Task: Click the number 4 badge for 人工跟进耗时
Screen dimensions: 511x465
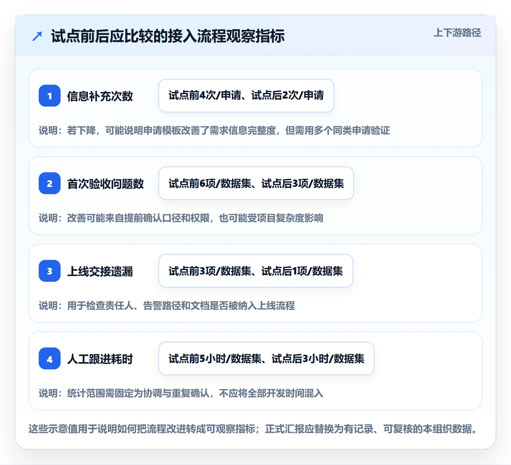Action: [x=50, y=358]
